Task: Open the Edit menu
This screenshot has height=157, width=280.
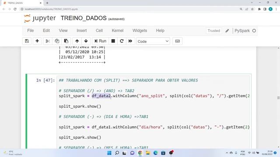Action: coord(46,31)
